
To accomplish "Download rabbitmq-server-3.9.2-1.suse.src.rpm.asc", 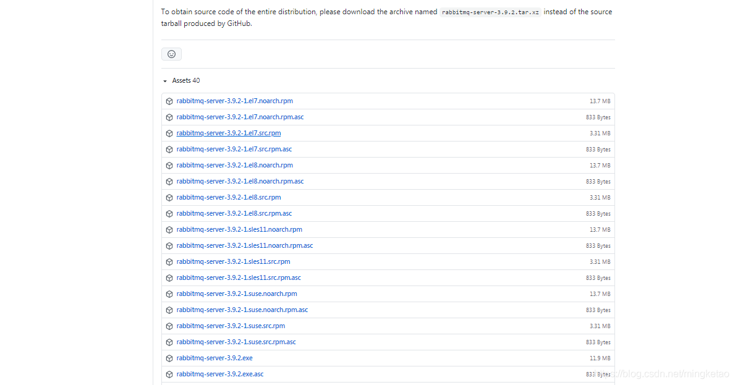I will [236, 342].
